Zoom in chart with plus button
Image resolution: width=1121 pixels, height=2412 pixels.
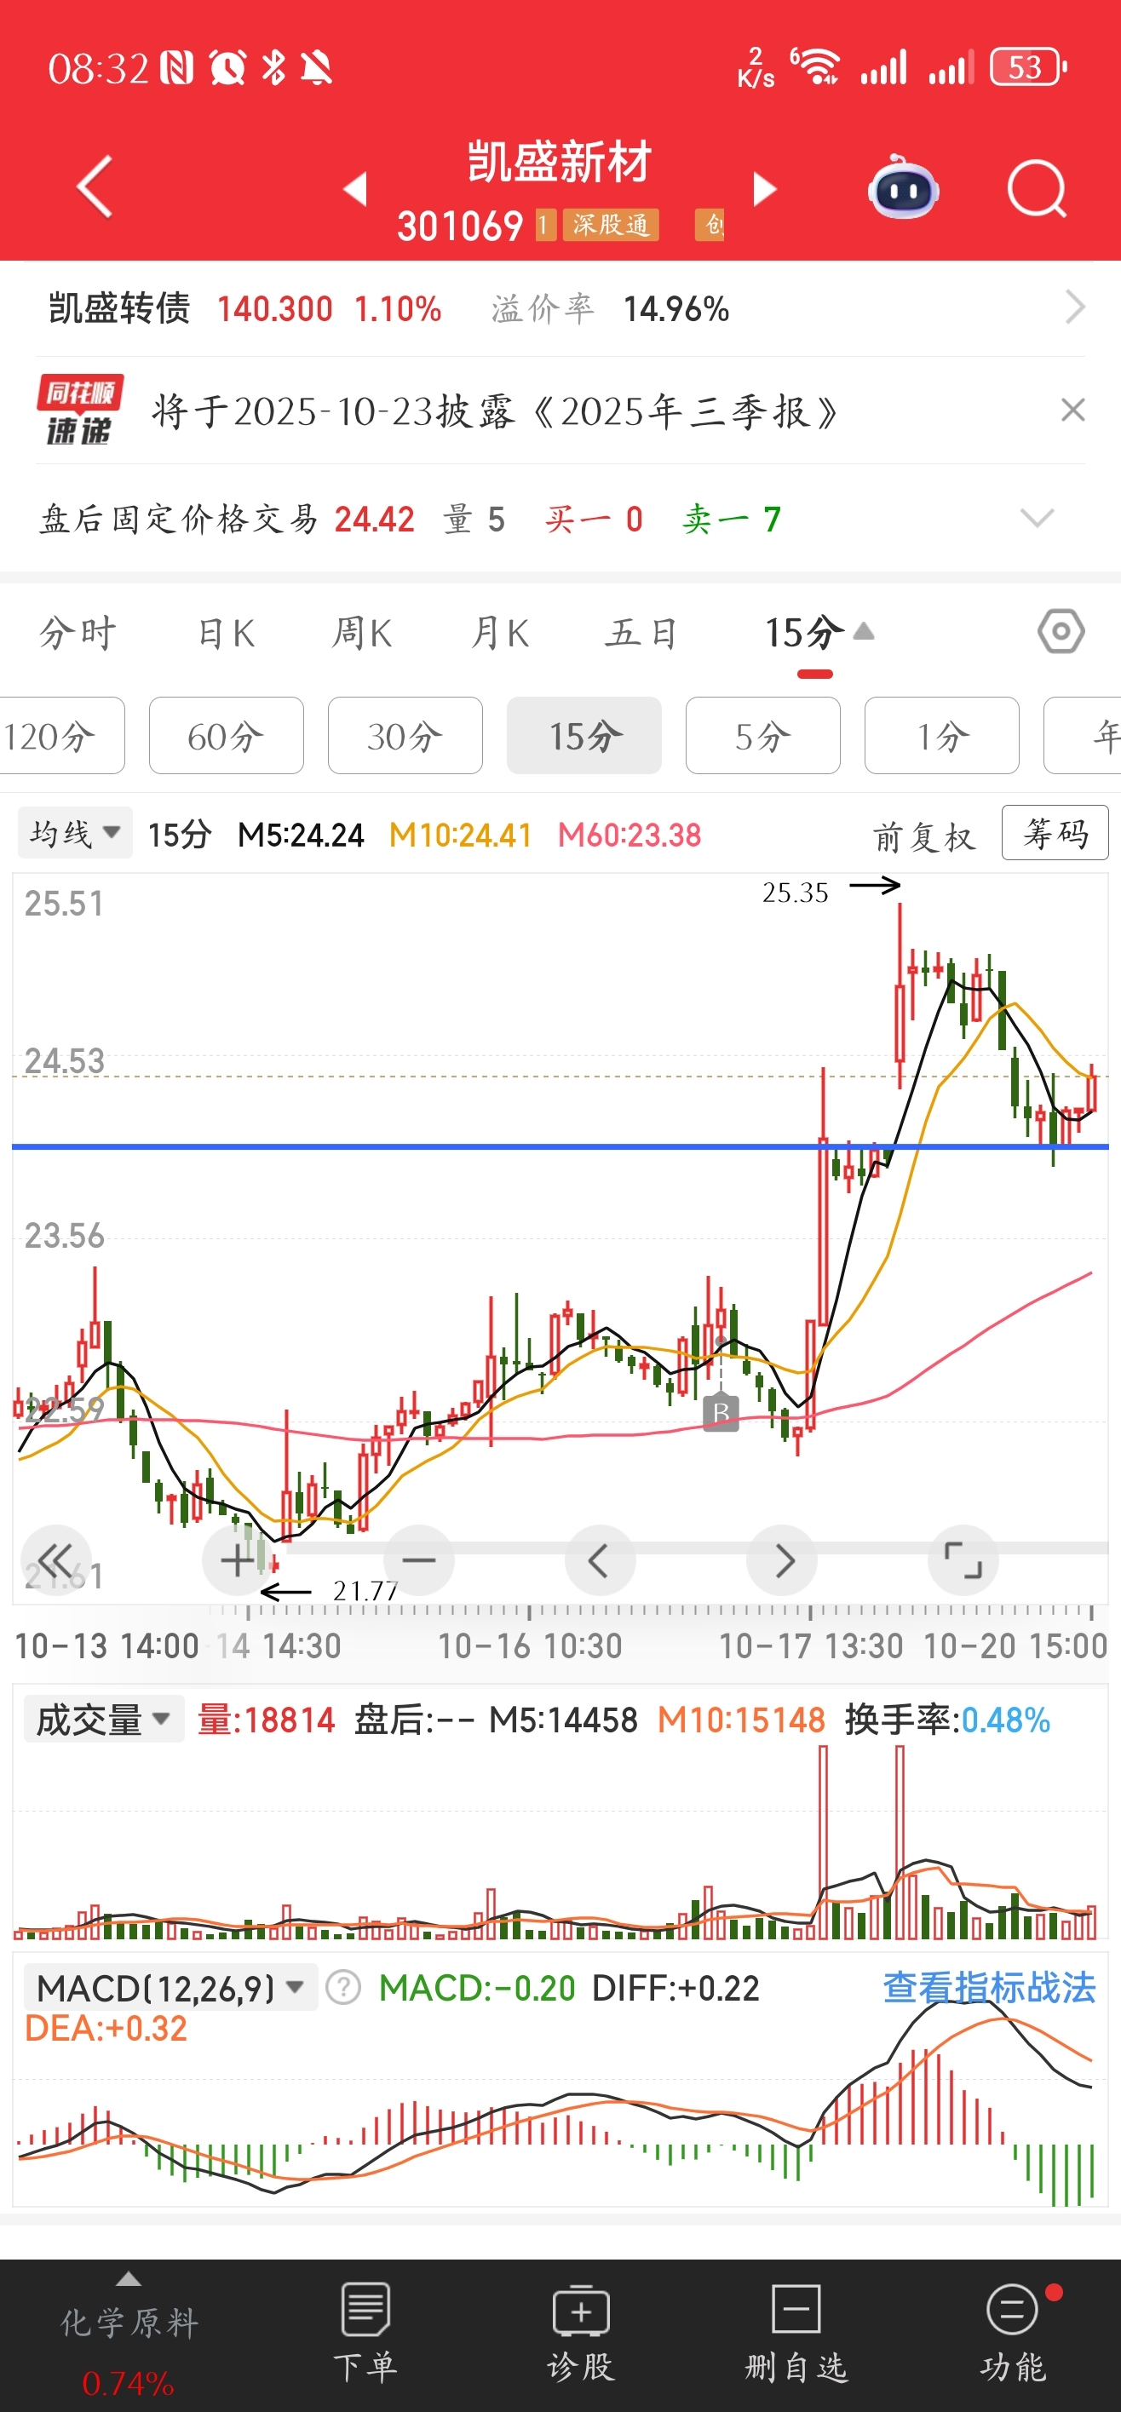point(237,1560)
